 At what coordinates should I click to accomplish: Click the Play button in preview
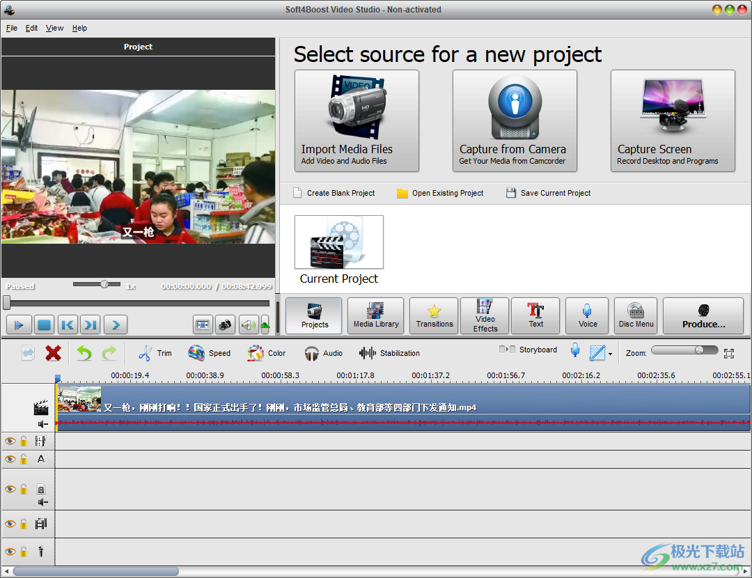[x=19, y=325]
